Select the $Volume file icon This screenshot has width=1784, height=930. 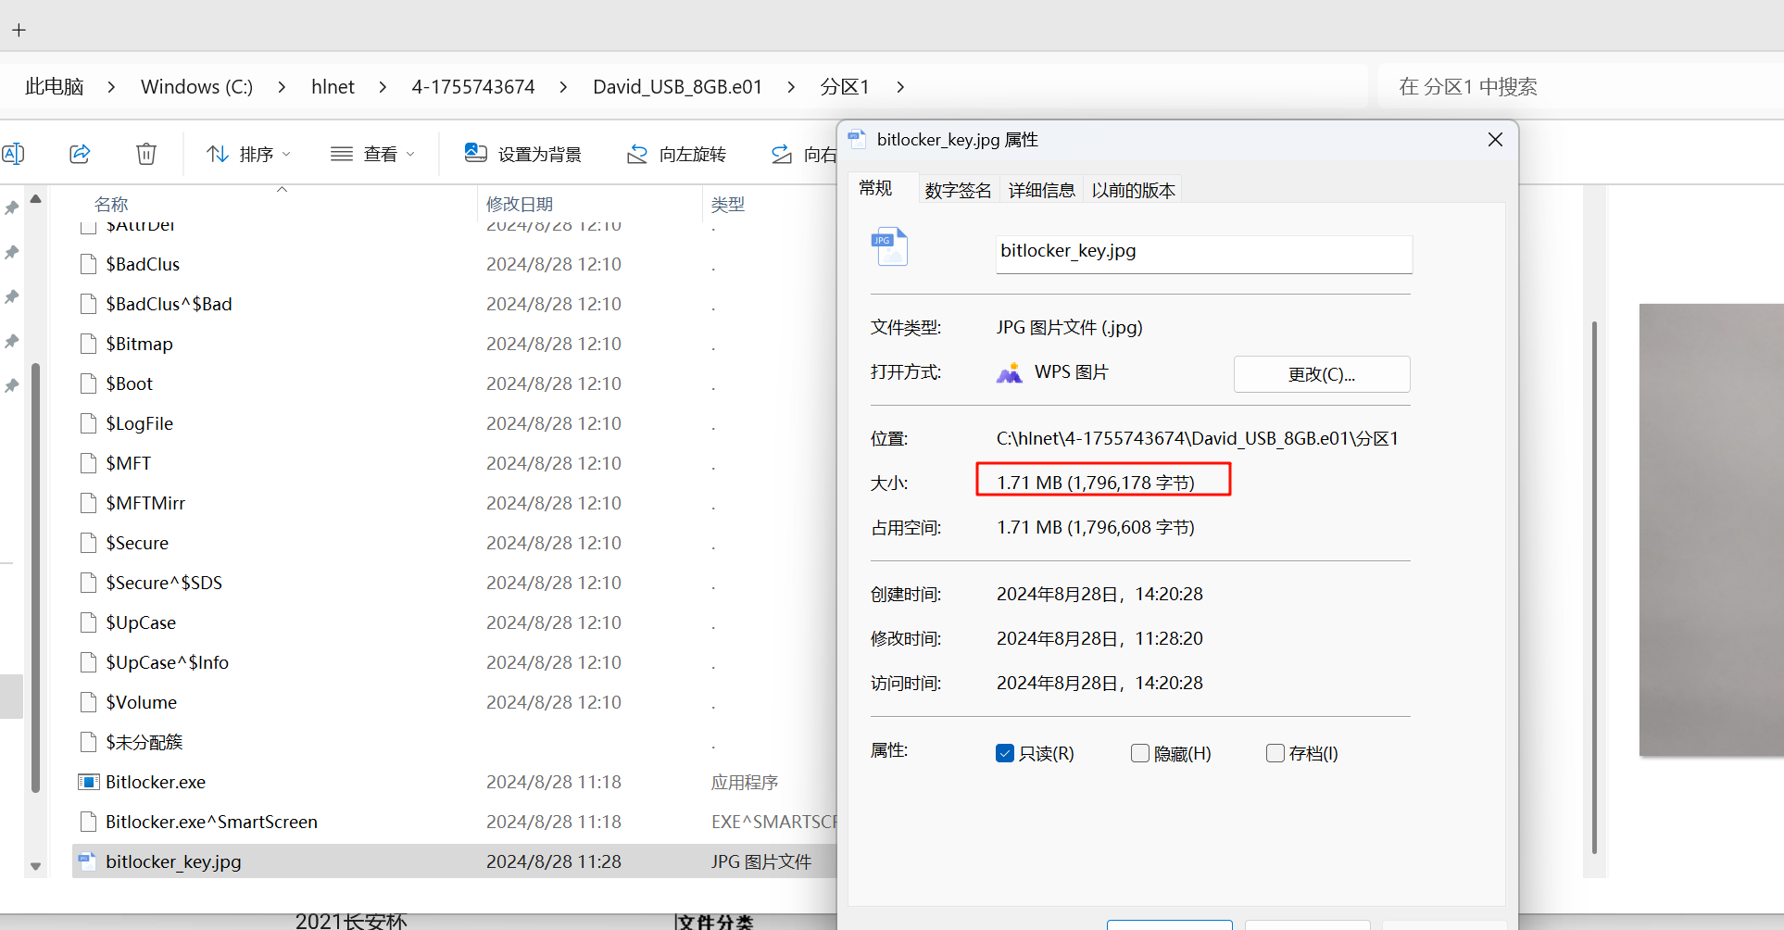pos(89,703)
